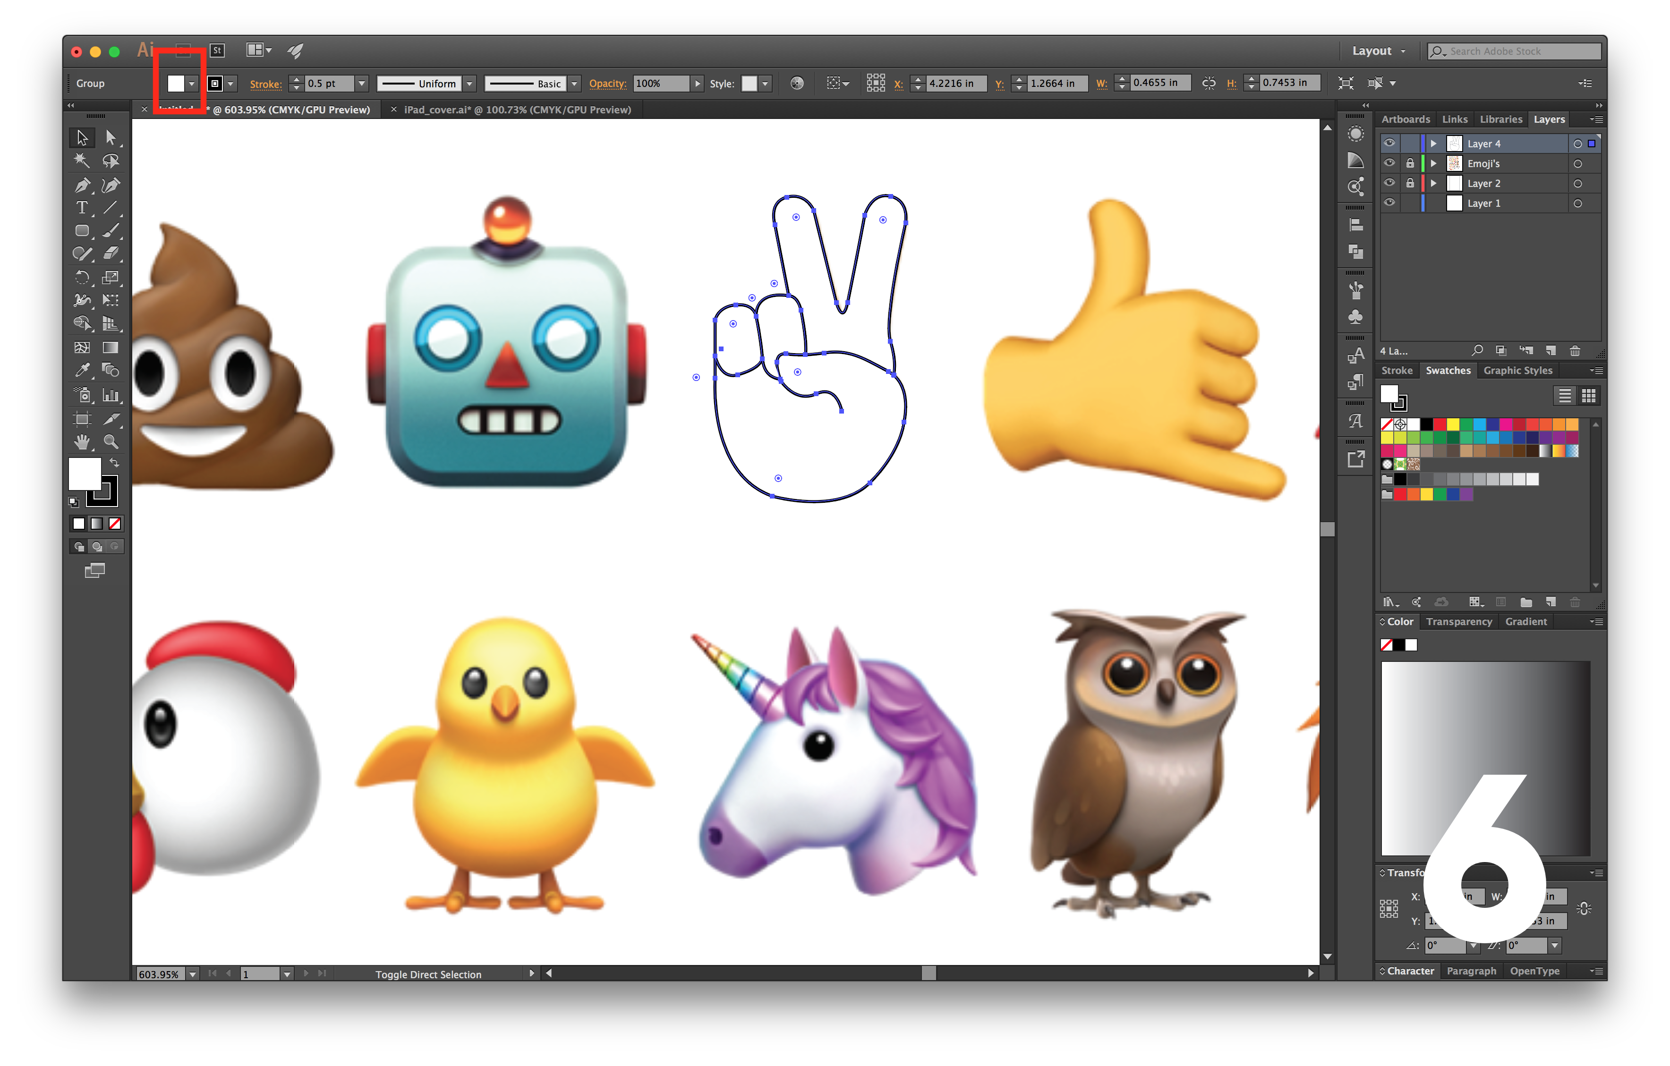Click the Stroke label link
The height and width of the screenshot is (1066, 1670).
coord(265,84)
